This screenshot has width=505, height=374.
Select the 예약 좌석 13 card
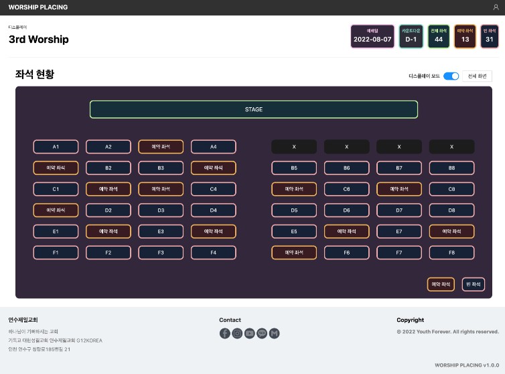[465, 36]
